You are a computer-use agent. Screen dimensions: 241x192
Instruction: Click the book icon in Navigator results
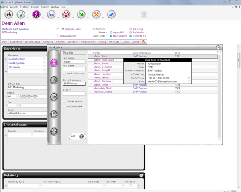(x=219, y=53)
